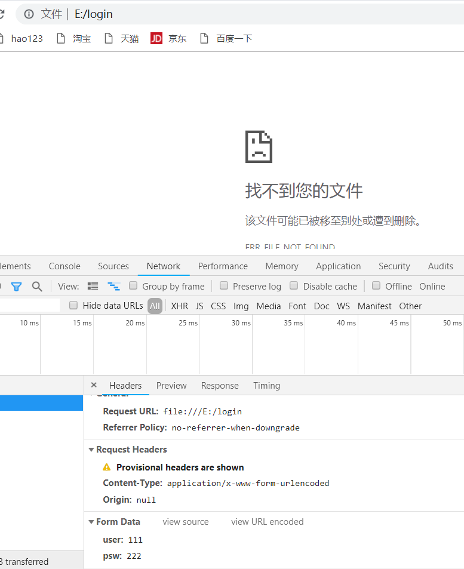Open the 京东 bookmark
464x569 pixels.
(168, 38)
